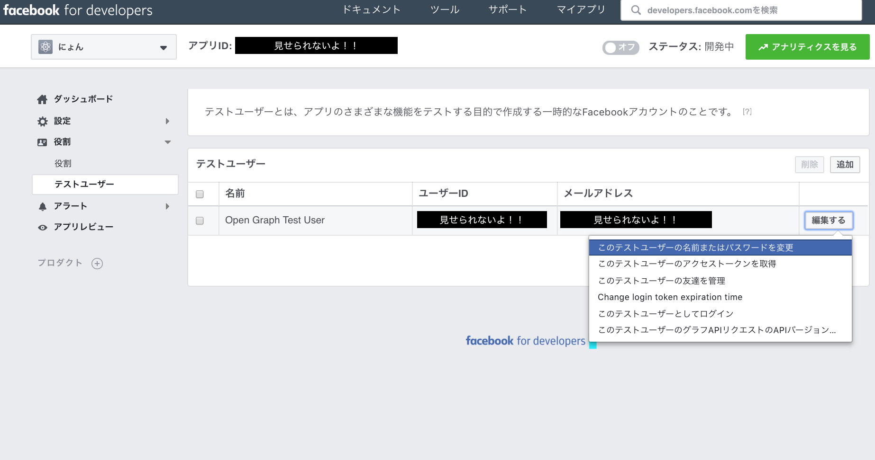The height and width of the screenshot is (460, 875).
Task: Open アプリレビュー in the sidebar
Action: point(83,227)
